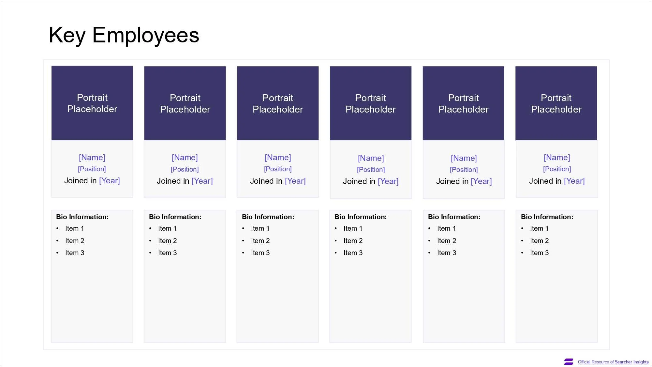Screen dimensions: 652x367
Task: Click Item 3 in the sixth bio list
Action: [x=540, y=253]
